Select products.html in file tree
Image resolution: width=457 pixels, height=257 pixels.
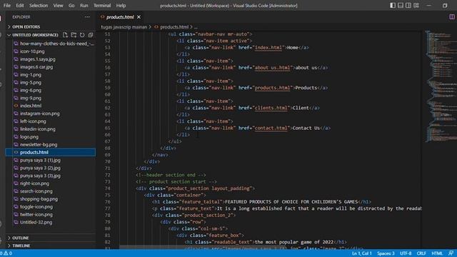click(x=51, y=152)
